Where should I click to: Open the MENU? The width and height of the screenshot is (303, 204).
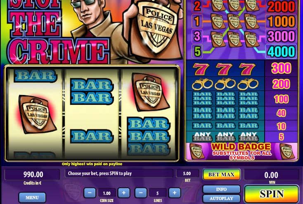click(x=32, y=198)
